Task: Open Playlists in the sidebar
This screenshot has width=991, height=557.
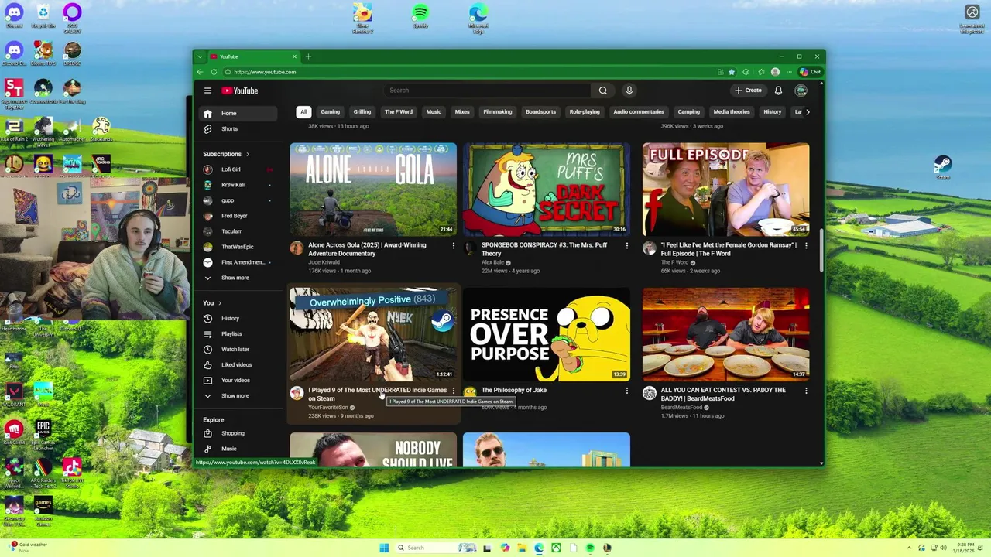Action: pyautogui.click(x=237, y=334)
